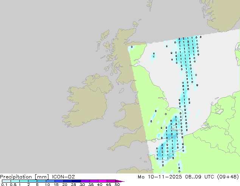Click the legend swatch between 2 and 5
Image resolution: width=240 pixels, height=186 pixels.
tap(33, 181)
